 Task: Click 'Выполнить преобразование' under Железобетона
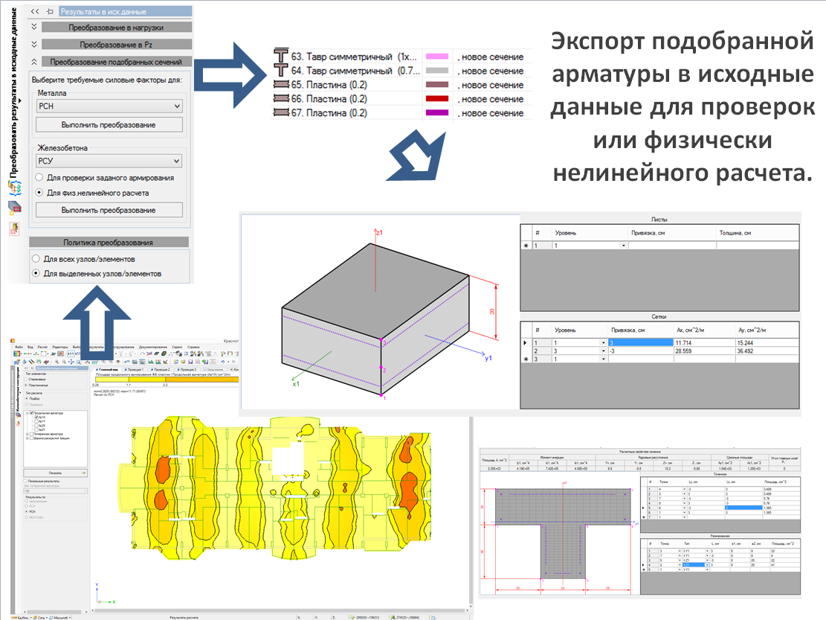(x=109, y=210)
